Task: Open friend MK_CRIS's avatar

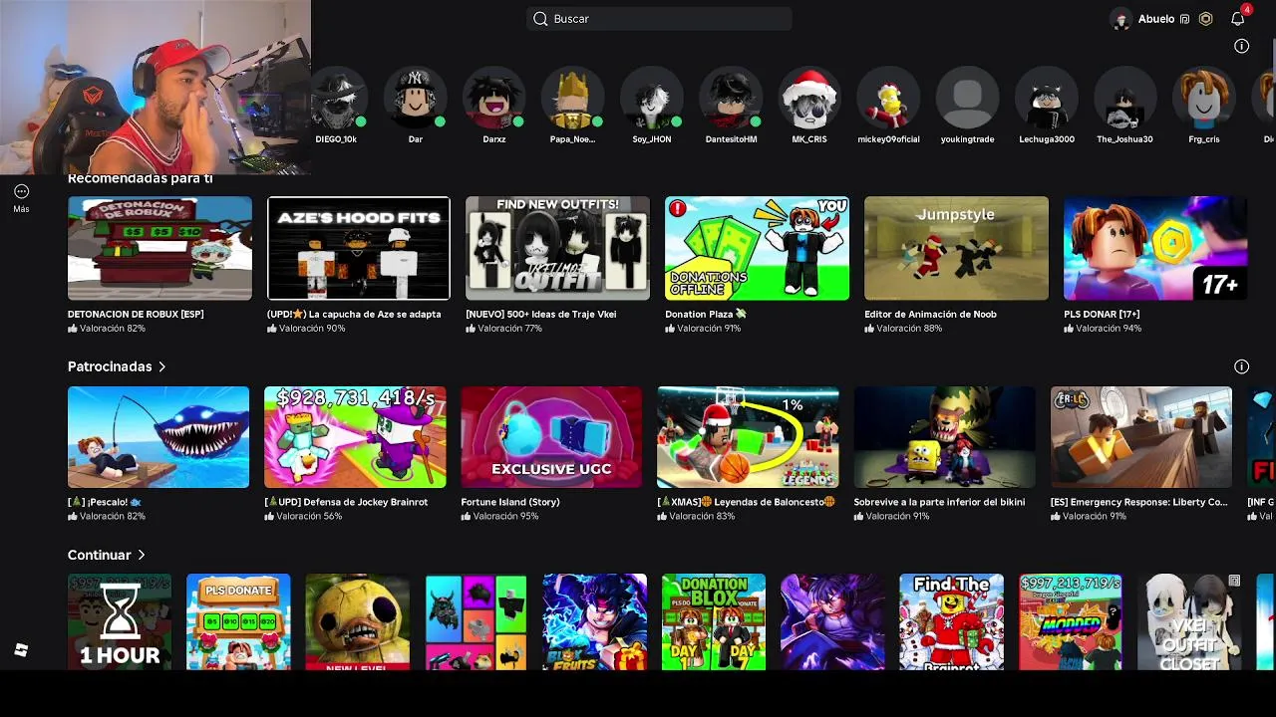Action: tap(809, 99)
